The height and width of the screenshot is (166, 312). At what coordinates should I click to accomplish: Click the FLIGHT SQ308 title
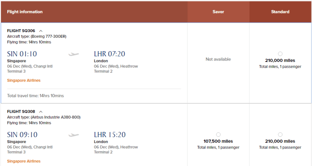(x=21, y=111)
